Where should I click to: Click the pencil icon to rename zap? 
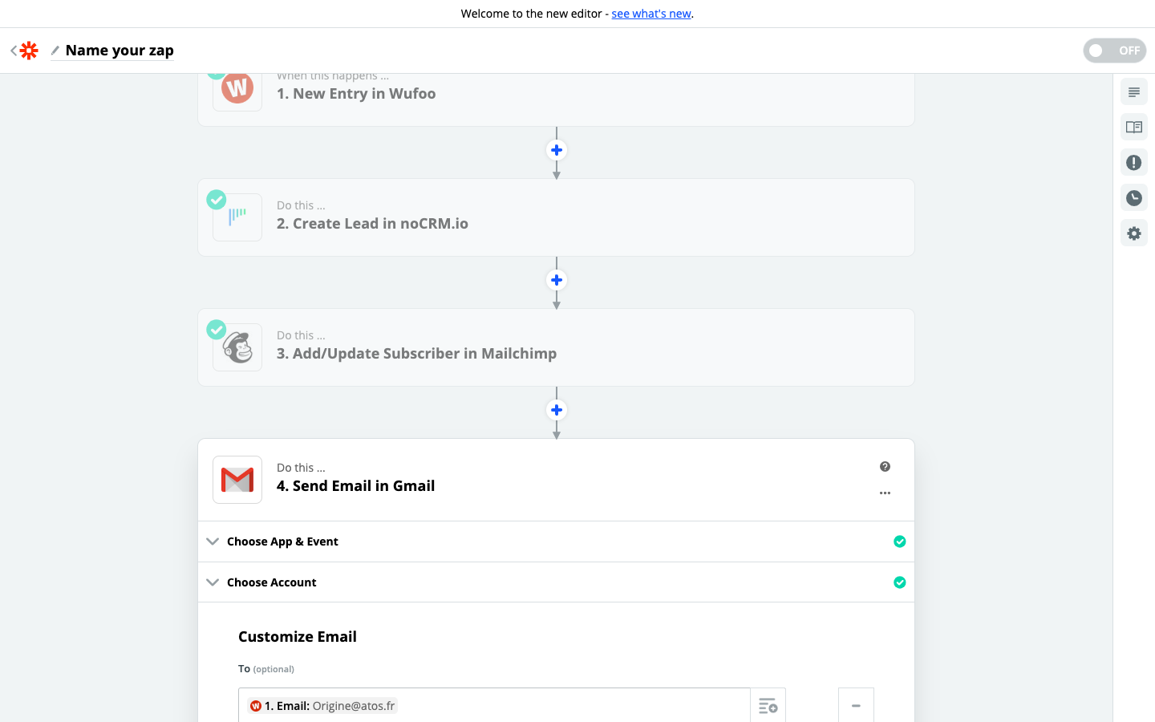point(55,51)
